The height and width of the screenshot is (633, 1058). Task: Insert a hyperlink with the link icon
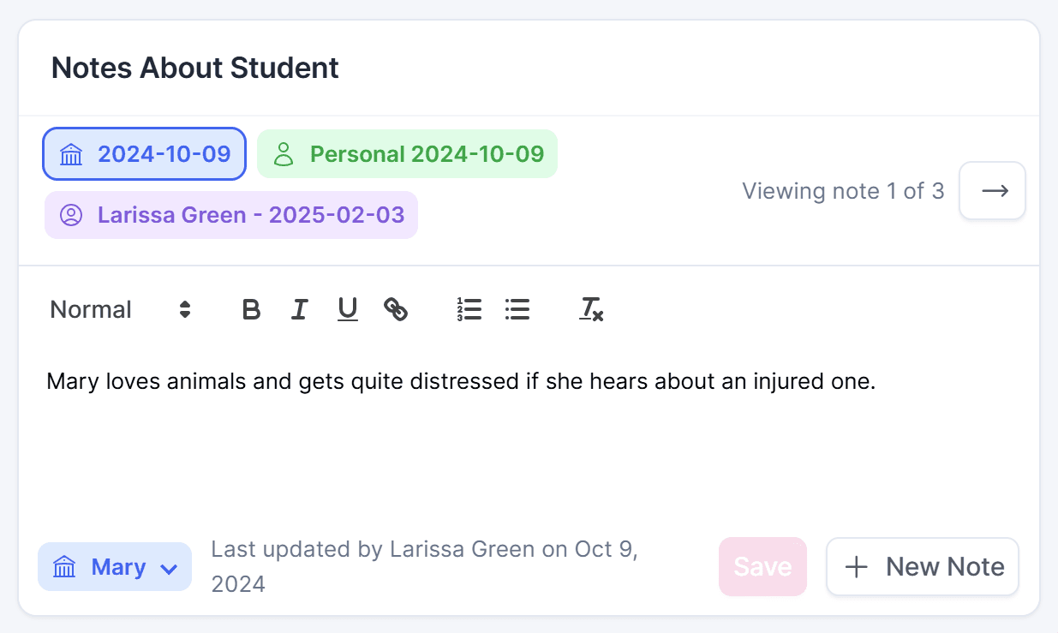(395, 309)
